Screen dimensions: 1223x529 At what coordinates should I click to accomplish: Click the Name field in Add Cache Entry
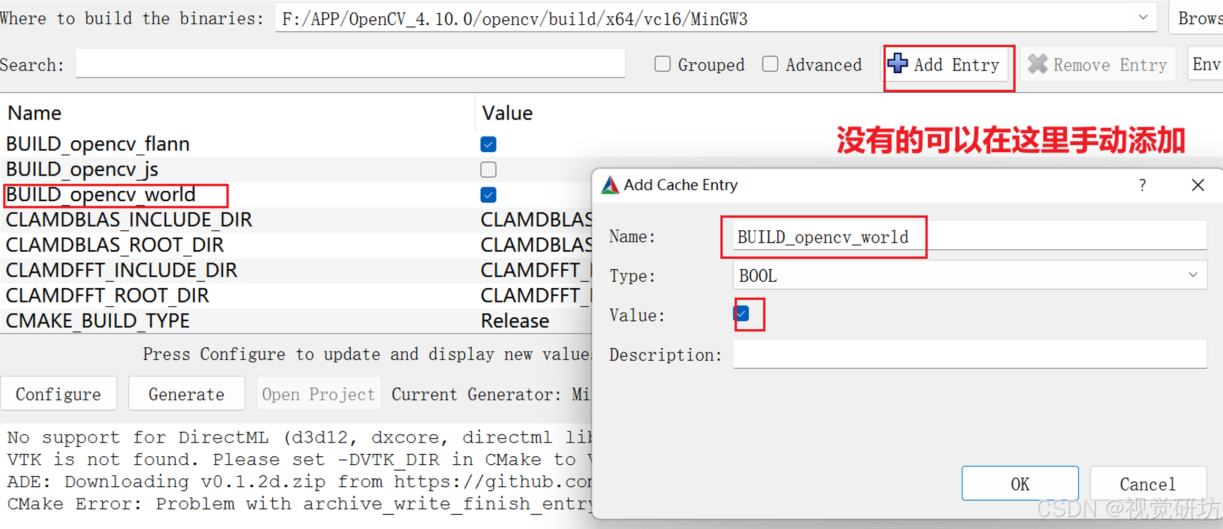click(969, 236)
